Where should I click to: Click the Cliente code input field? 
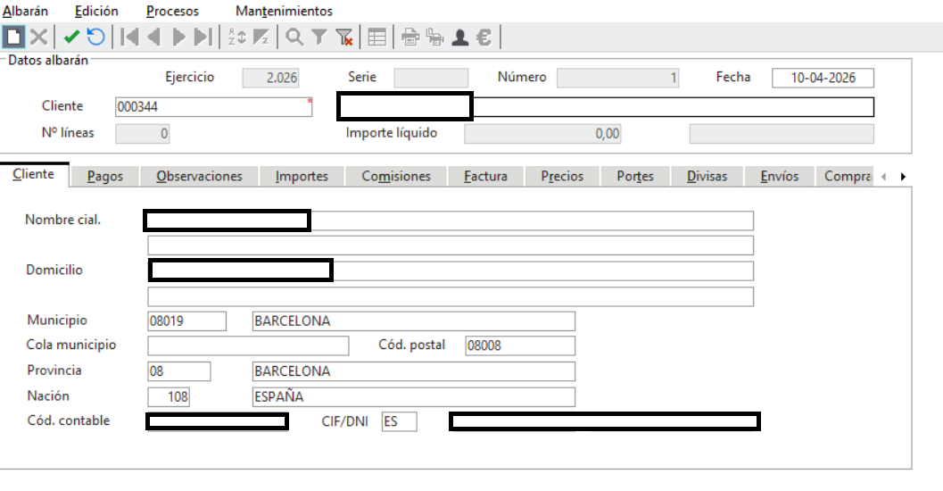click(212, 107)
